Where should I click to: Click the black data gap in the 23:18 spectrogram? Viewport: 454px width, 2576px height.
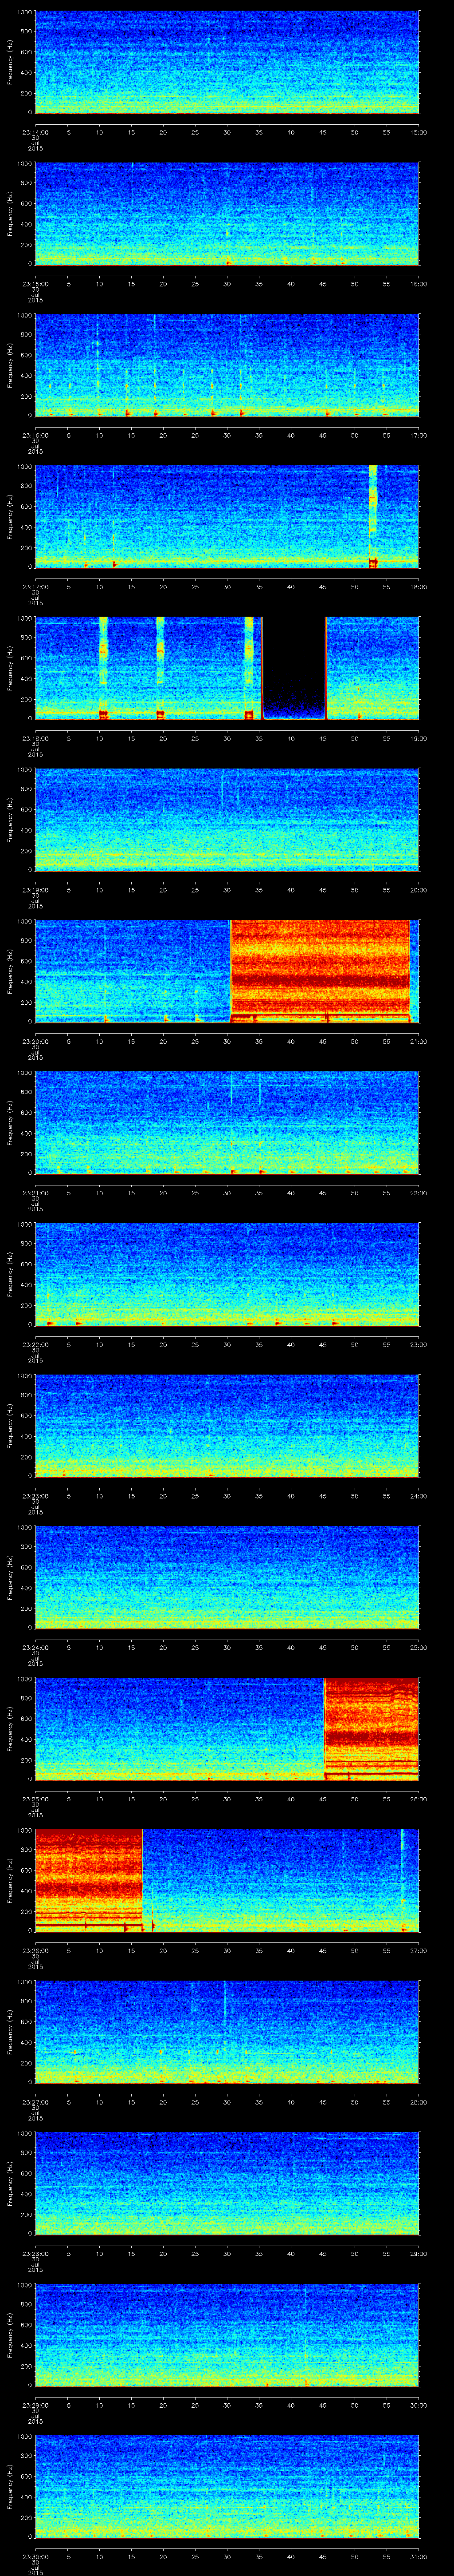(294, 667)
